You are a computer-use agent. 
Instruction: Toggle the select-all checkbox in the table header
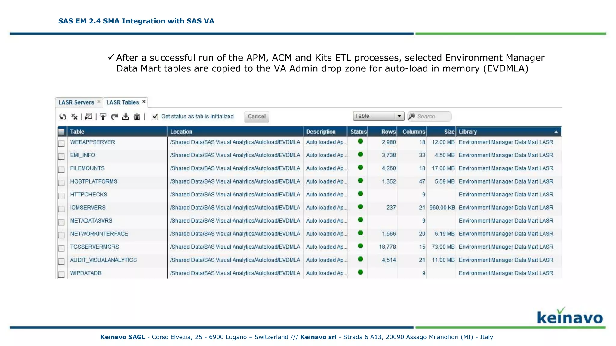click(61, 132)
